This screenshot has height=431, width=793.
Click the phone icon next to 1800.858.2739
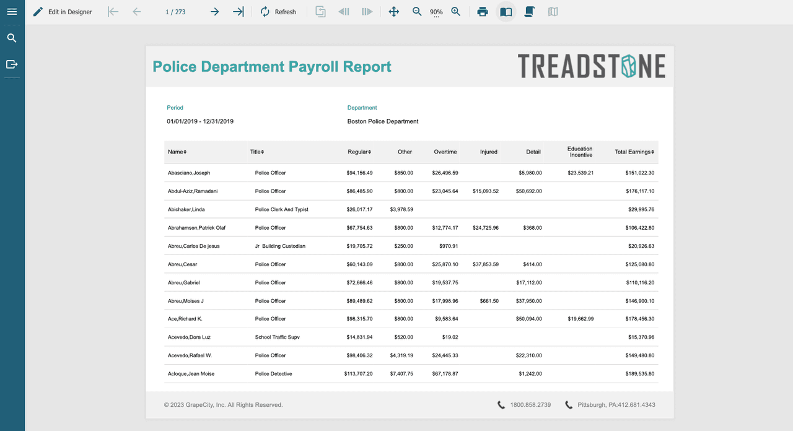pyautogui.click(x=501, y=405)
